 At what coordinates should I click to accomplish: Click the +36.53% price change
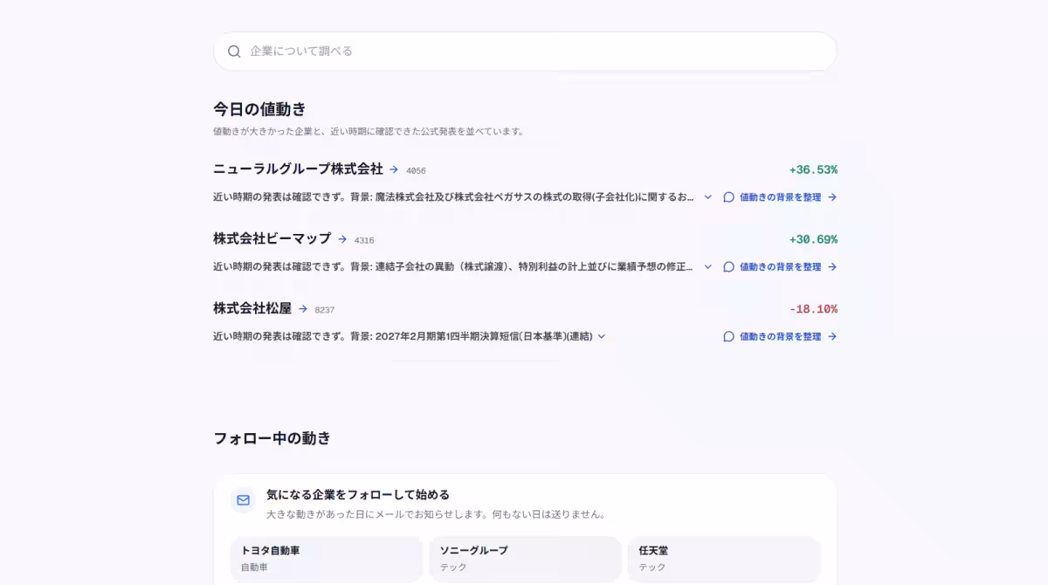pyautogui.click(x=813, y=170)
